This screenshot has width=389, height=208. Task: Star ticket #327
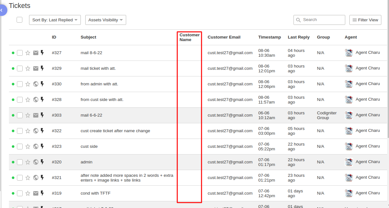[28, 53]
